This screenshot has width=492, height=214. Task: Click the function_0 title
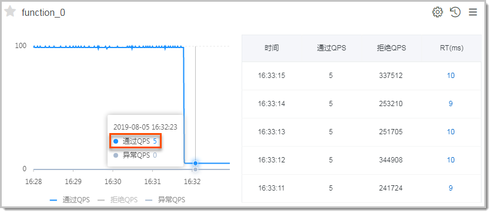[43, 12]
